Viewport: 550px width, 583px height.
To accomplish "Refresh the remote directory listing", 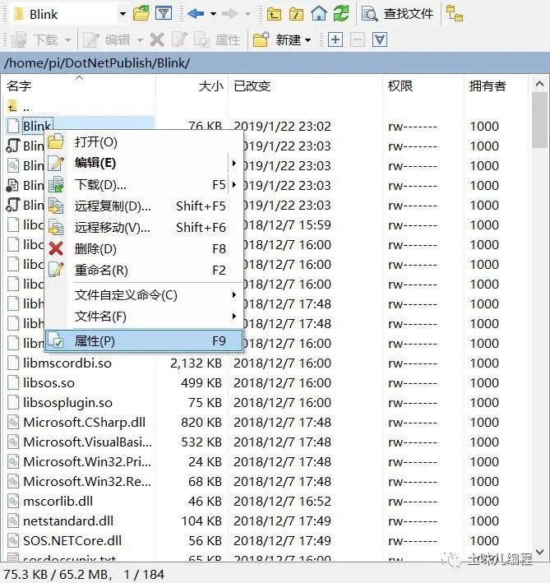I will click(x=341, y=14).
